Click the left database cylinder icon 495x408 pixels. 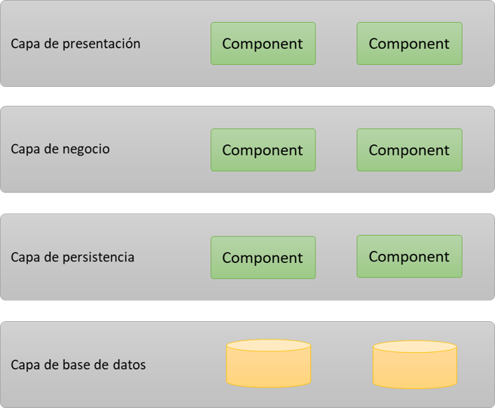point(269,363)
